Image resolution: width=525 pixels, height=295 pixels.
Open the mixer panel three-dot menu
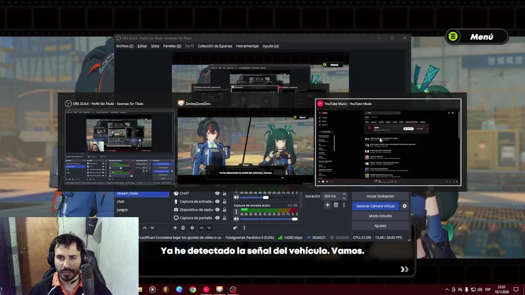(x=244, y=228)
